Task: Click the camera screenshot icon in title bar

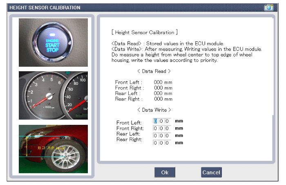Action: pyautogui.click(x=268, y=7)
